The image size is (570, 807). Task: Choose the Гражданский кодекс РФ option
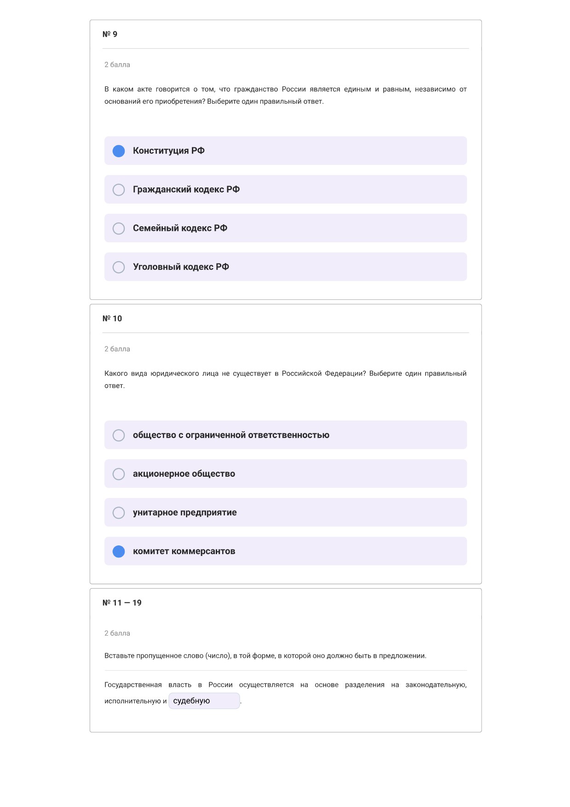click(x=119, y=190)
